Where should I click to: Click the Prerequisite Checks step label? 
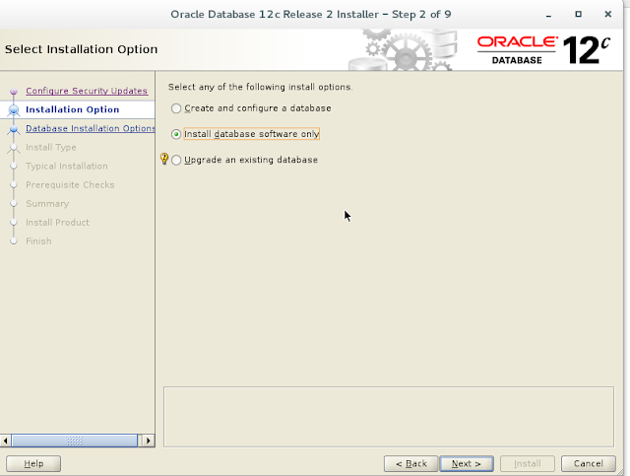[x=70, y=185]
